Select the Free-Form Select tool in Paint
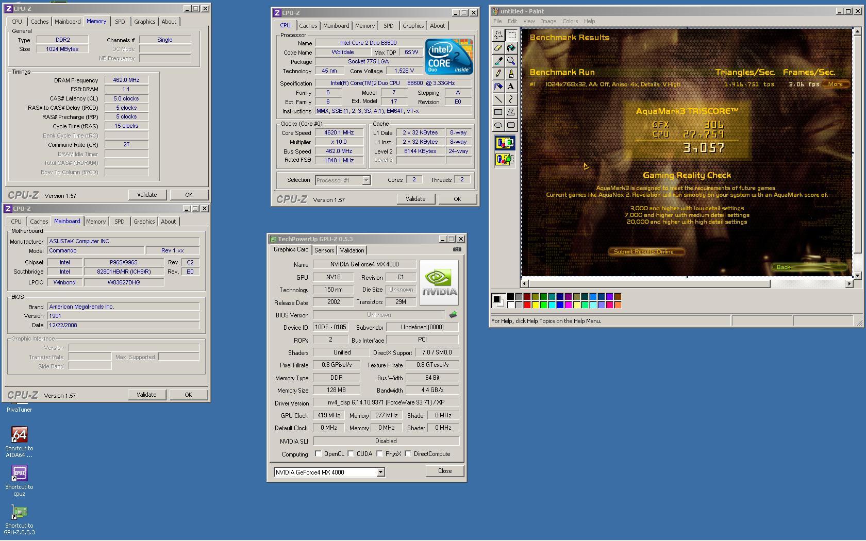Viewport: 866px width, 541px height. click(x=498, y=35)
